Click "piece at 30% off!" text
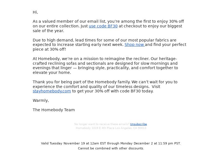 (49, 50)
